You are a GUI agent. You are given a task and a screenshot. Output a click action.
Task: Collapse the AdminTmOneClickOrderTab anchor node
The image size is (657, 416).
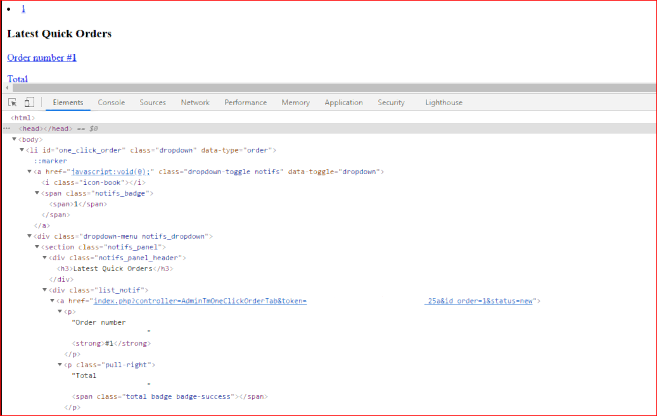[52, 301]
